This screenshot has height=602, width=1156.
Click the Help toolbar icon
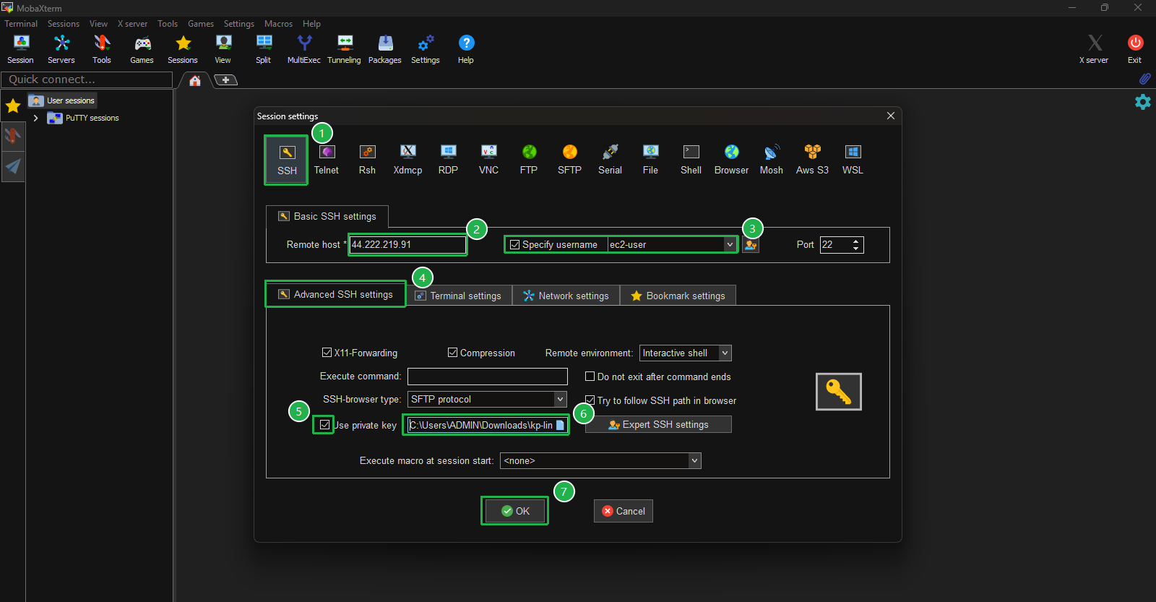pos(466,49)
